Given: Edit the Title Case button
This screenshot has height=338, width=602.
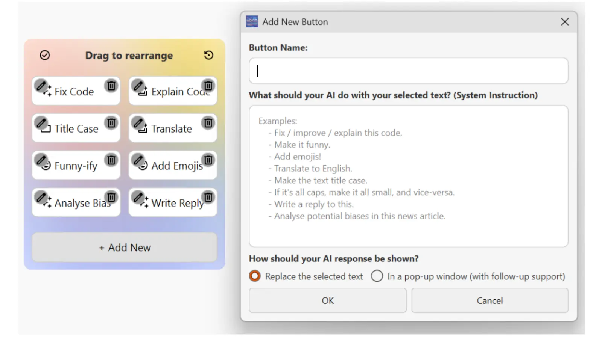Looking at the screenshot, I should [x=41, y=123].
